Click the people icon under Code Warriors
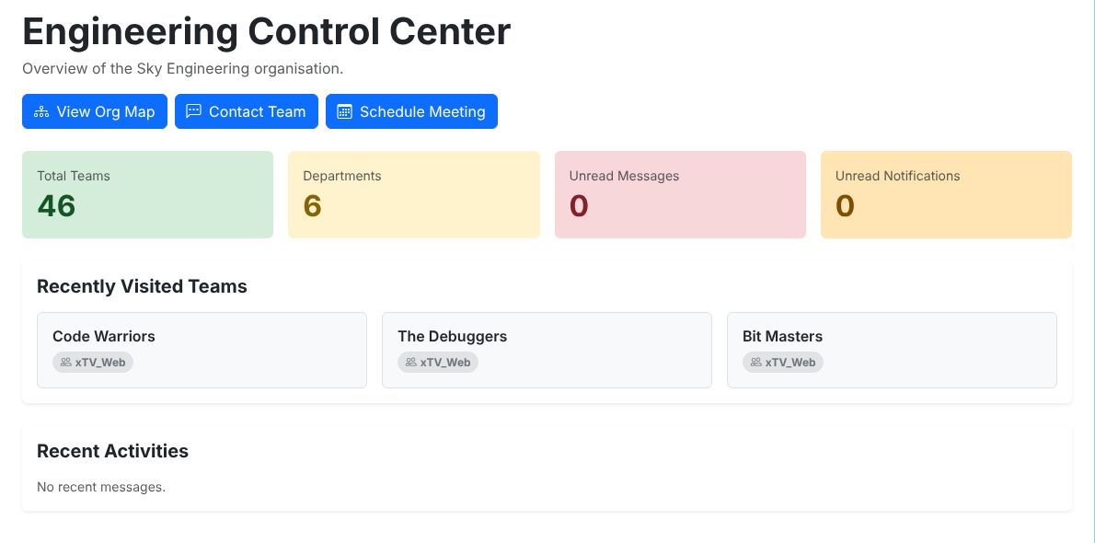The image size is (1095, 543). pos(65,362)
